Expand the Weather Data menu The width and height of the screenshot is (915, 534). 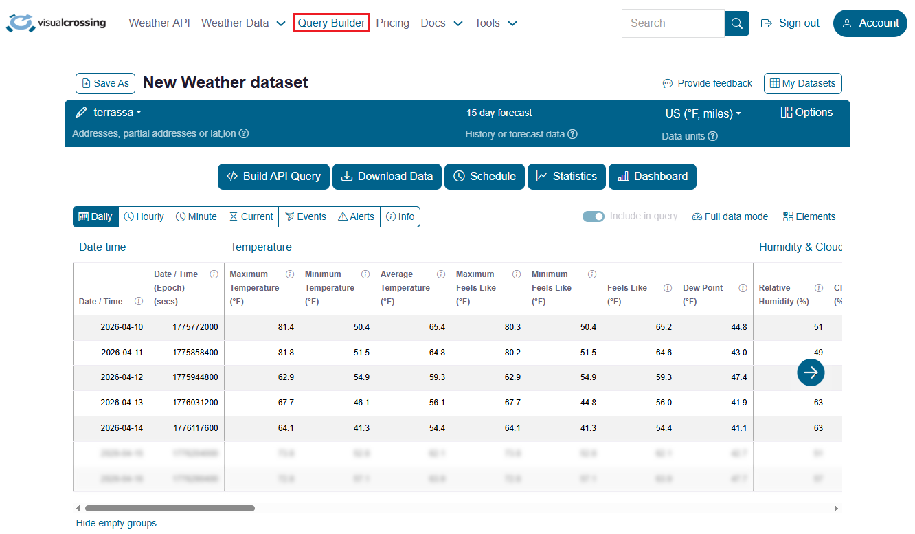[243, 23]
